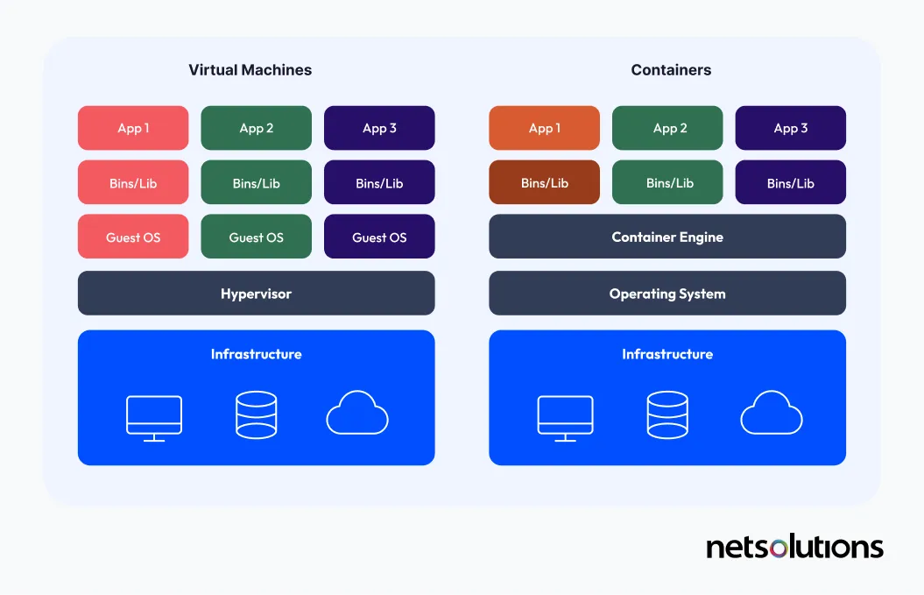Select the green App 2 box in Containers
This screenshot has height=595, width=924.
point(667,128)
